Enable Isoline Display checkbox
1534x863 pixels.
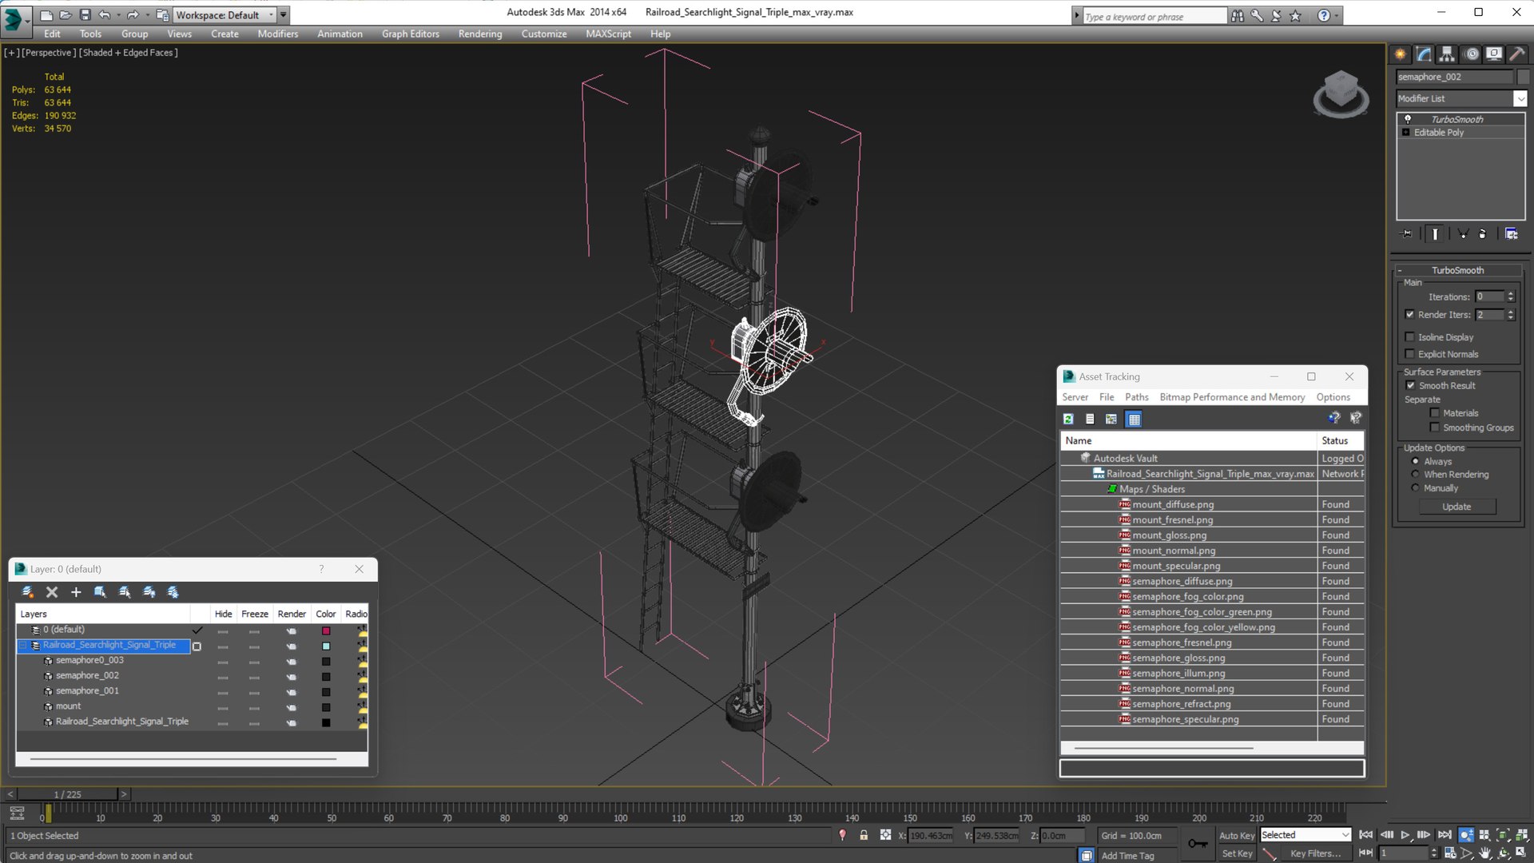(1410, 337)
